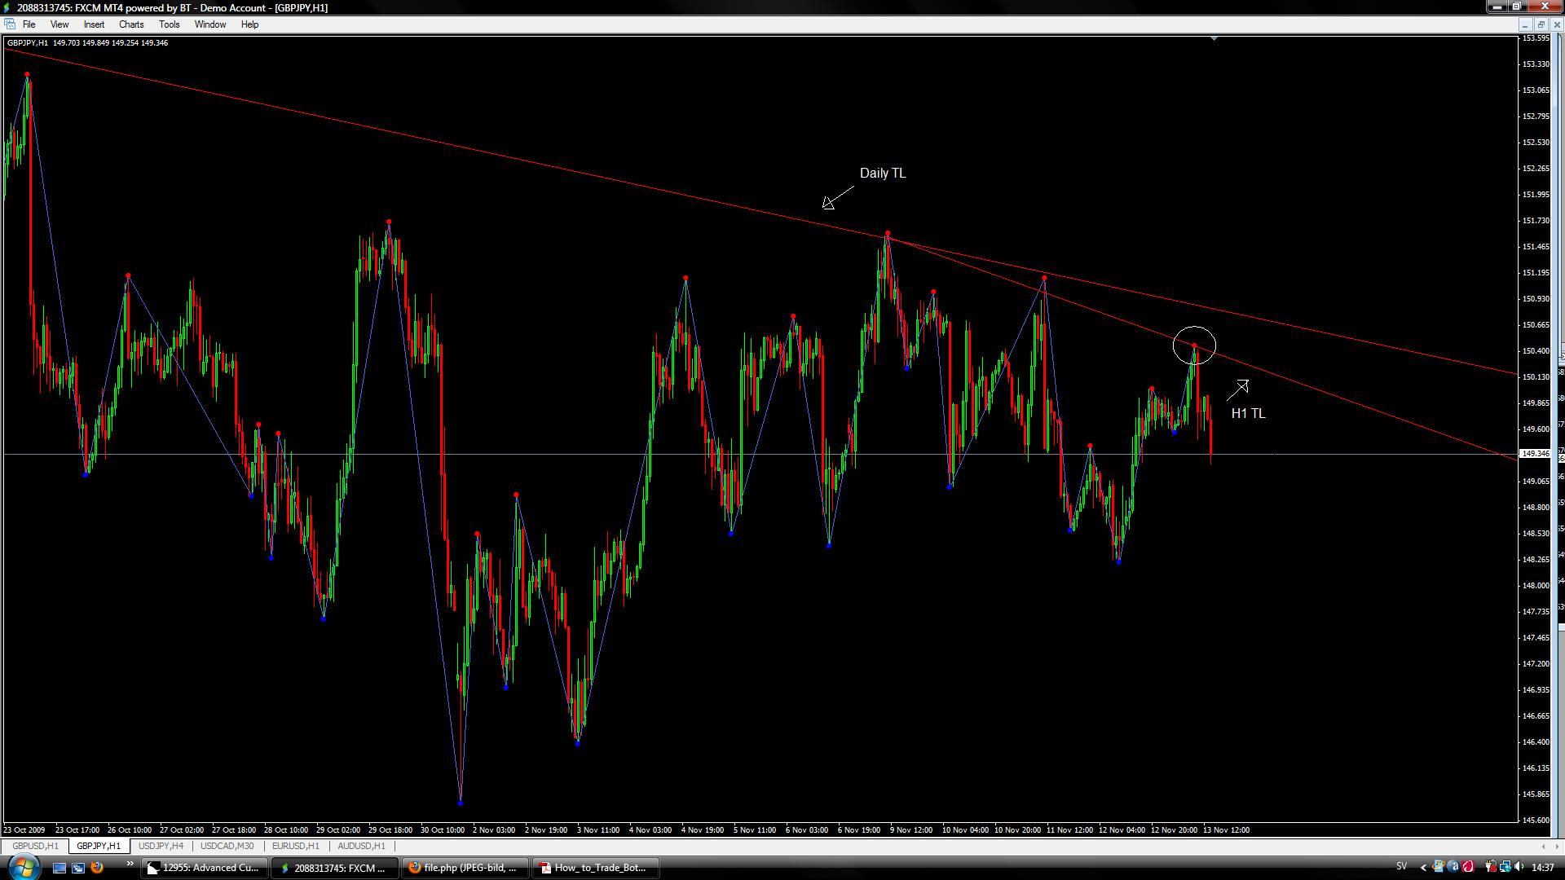Switch to file.php Firefox taskbar button
The width and height of the screenshot is (1565, 880).
pos(465,868)
